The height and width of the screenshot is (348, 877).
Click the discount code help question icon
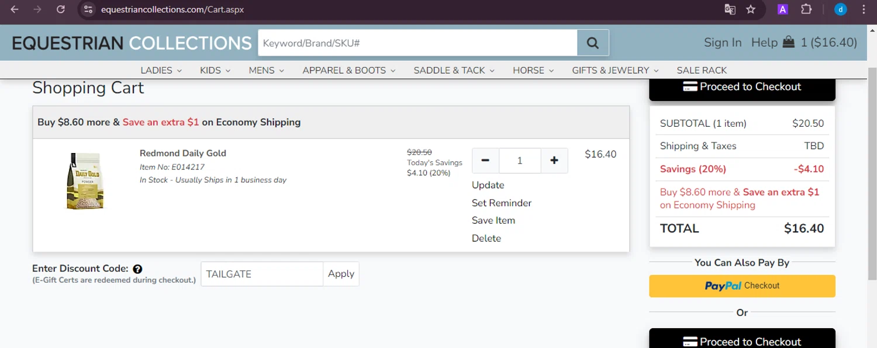pyautogui.click(x=137, y=269)
